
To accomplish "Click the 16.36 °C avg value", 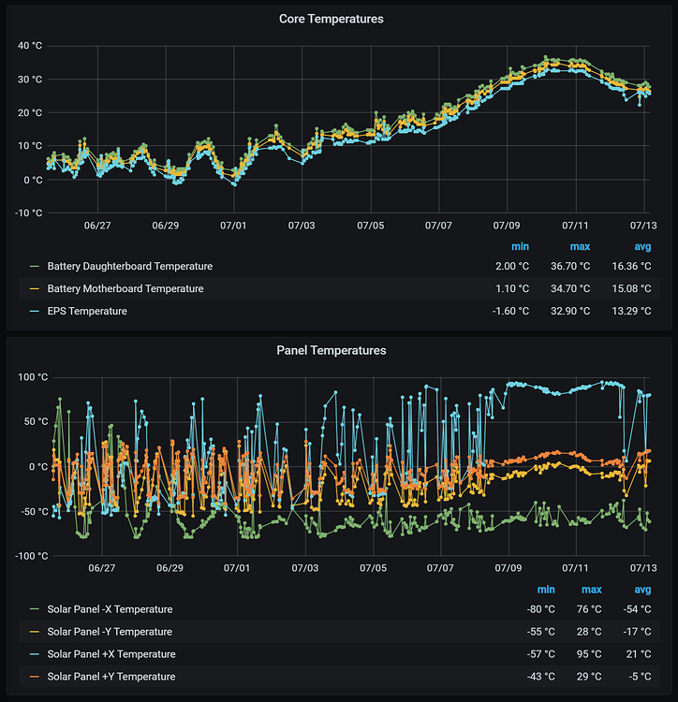I will (631, 267).
